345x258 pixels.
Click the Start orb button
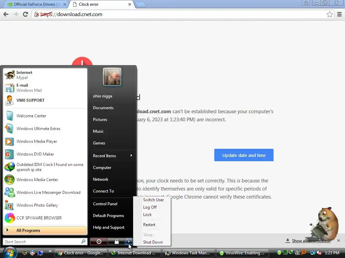(10, 252)
